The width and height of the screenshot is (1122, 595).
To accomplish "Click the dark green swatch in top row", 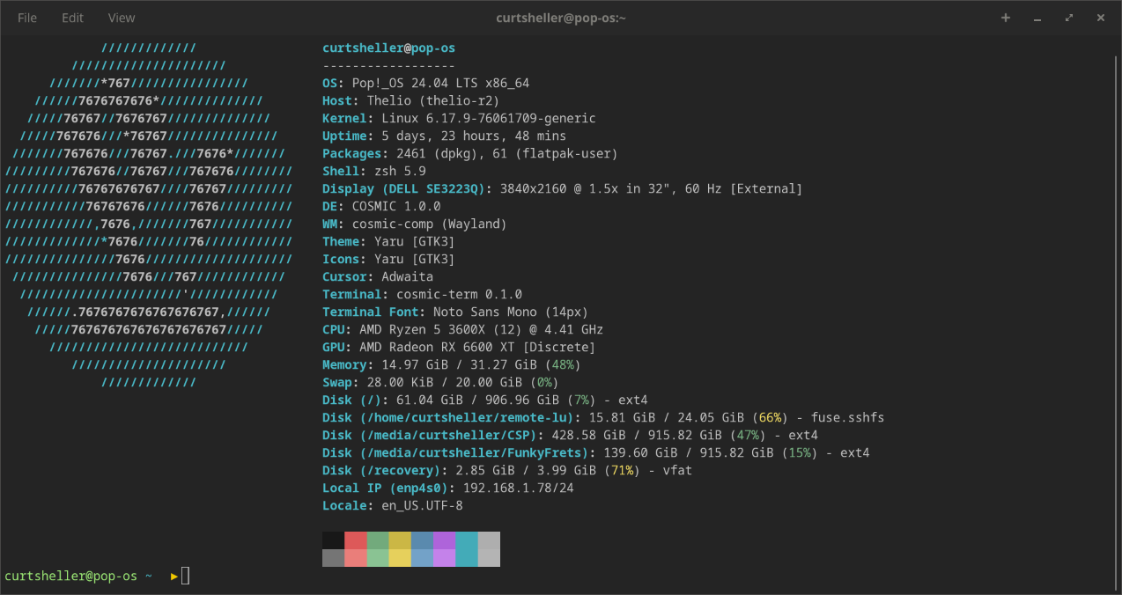I will [x=377, y=540].
